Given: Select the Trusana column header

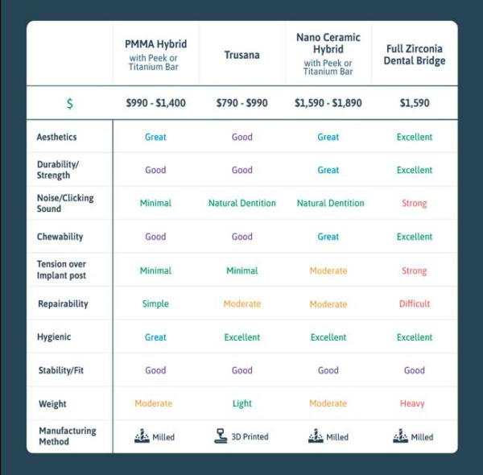Looking at the screenshot, I should tap(242, 56).
